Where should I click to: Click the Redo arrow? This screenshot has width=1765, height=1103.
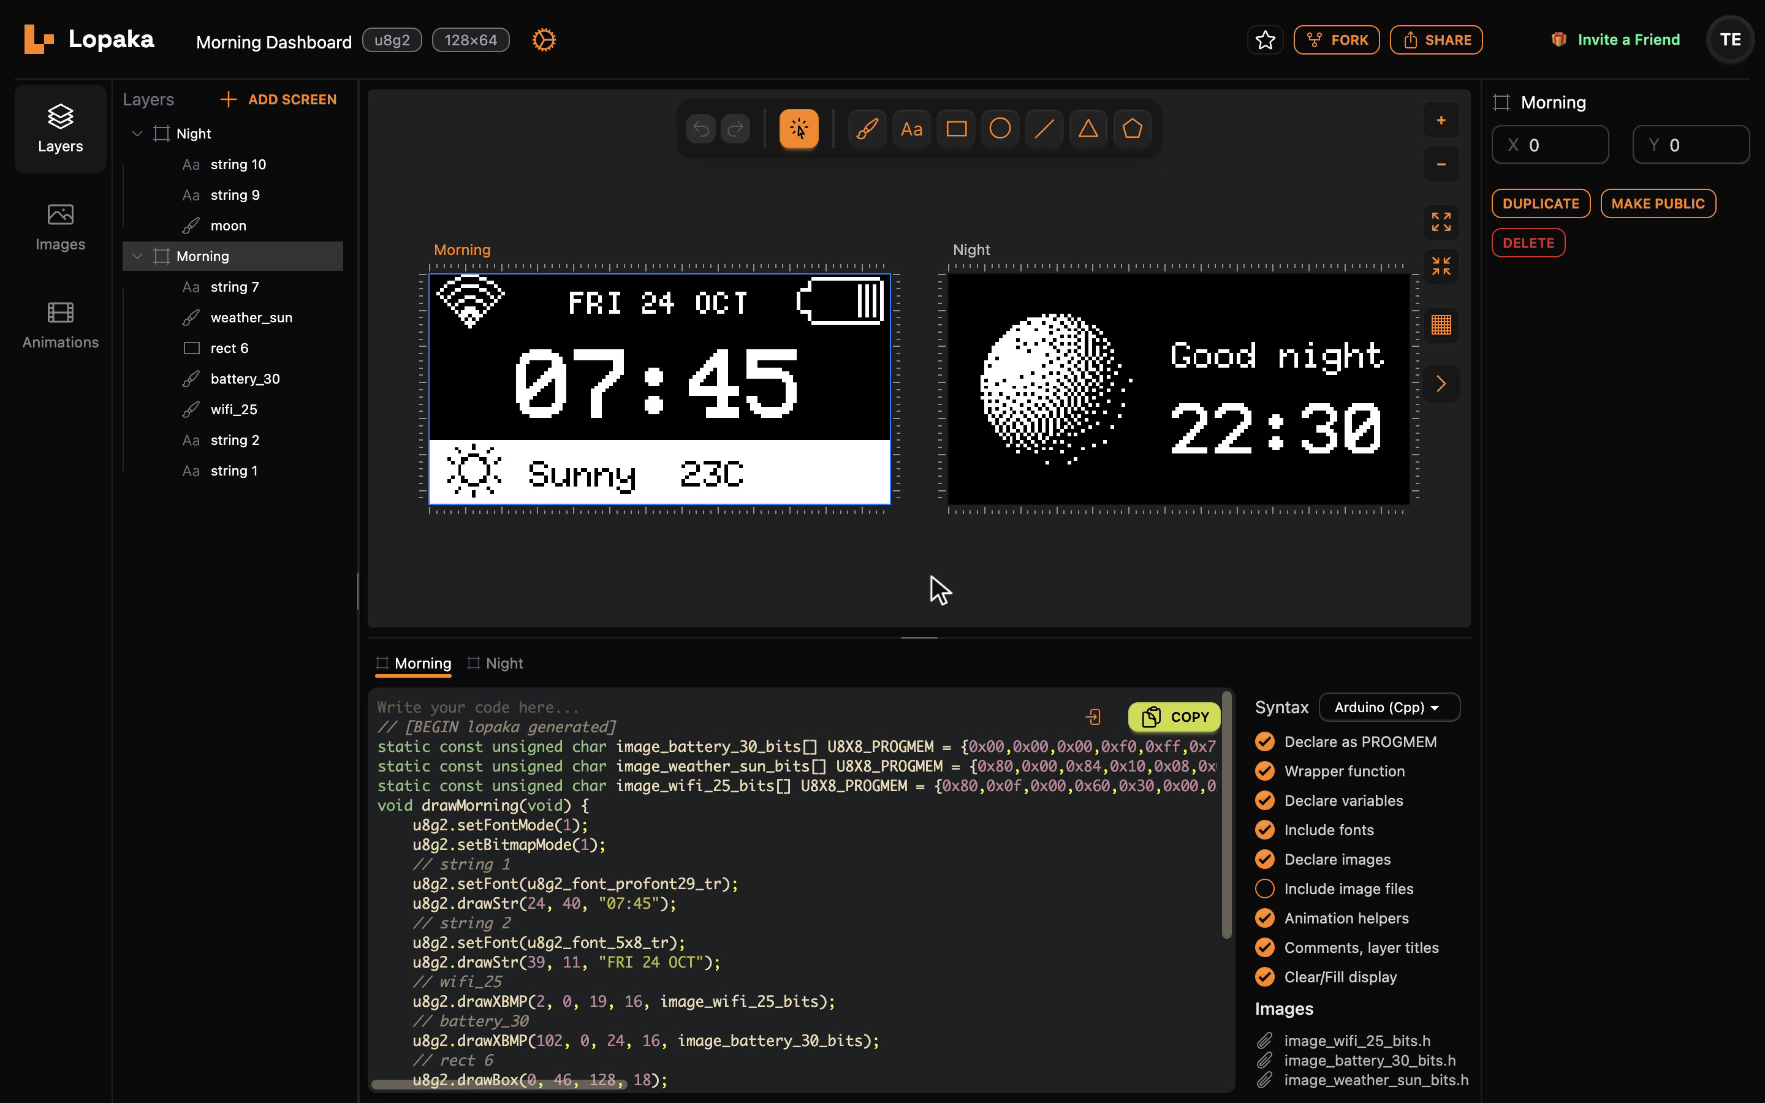click(735, 129)
